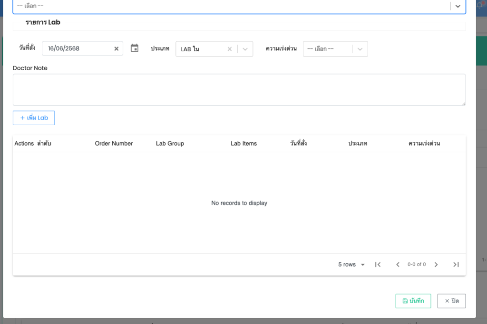Go to next page of table

pyautogui.click(x=436, y=265)
